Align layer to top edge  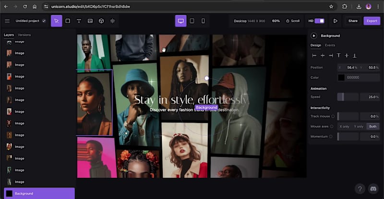[339, 55]
